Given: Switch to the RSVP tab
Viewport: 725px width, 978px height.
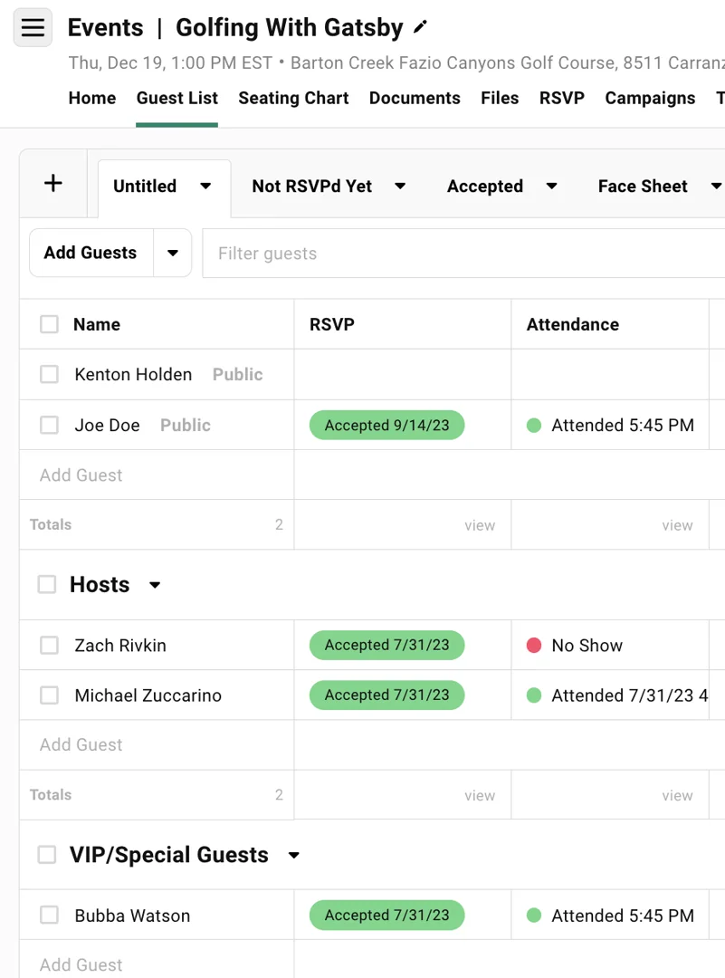Looking at the screenshot, I should click(x=562, y=98).
